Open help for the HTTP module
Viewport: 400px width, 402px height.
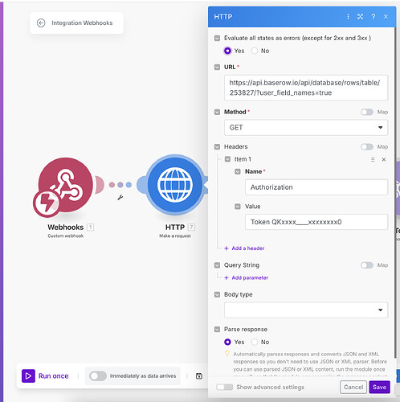[x=373, y=17]
